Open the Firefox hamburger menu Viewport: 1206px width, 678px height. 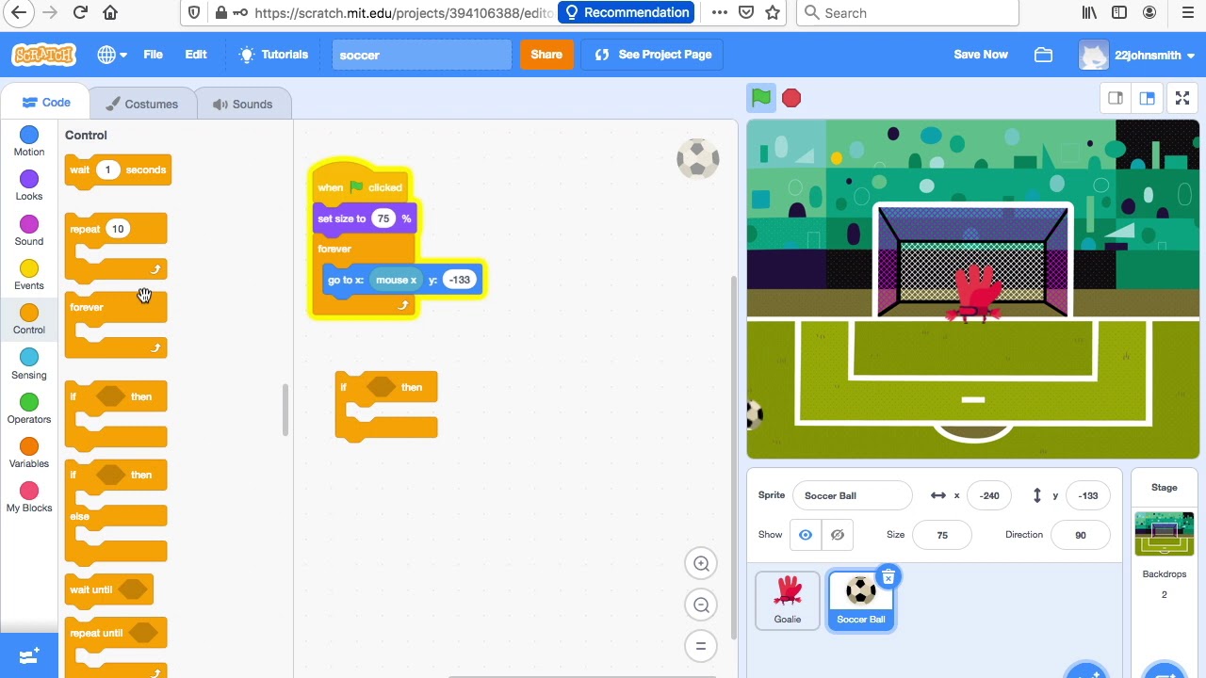click(x=1188, y=13)
